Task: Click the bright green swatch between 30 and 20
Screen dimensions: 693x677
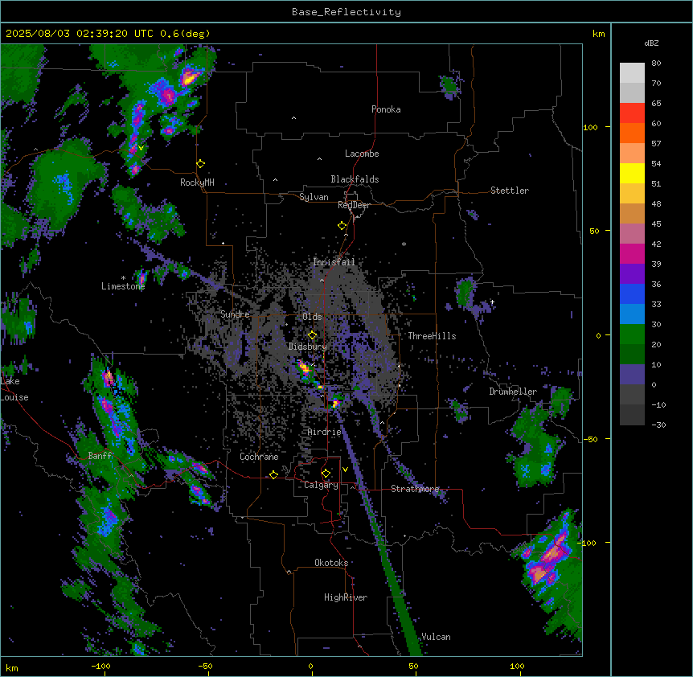Action: point(632,334)
